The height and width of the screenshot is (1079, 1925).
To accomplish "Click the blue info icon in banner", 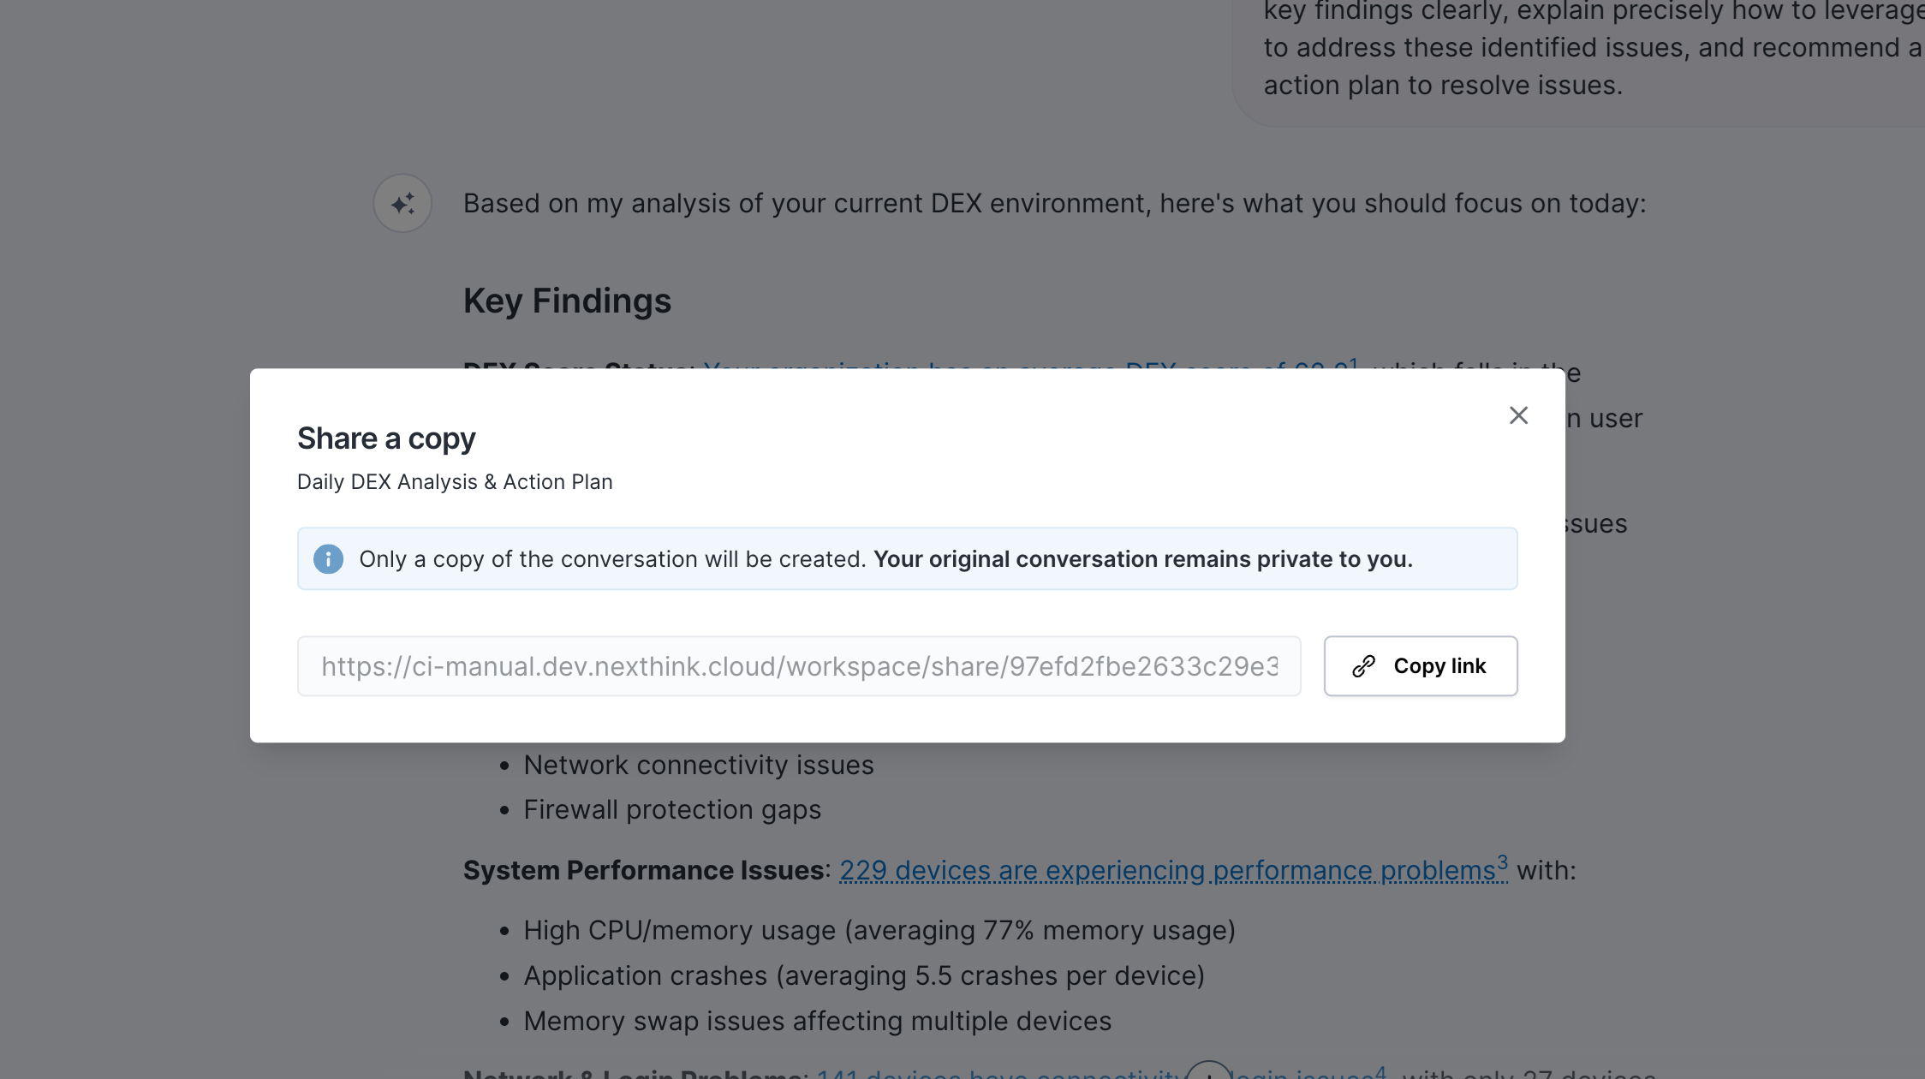I will (x=328, y=559).
